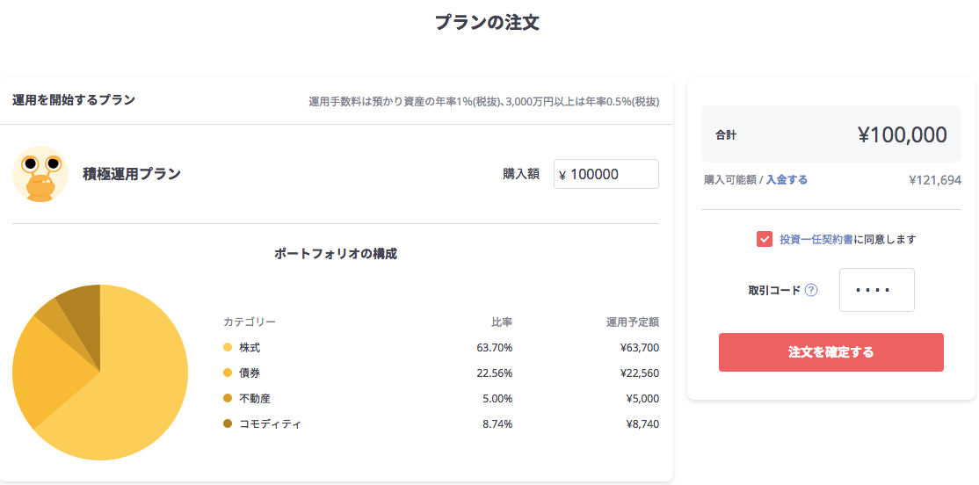
Task: Click the コモディティ legend color dot
Action: 228,423
